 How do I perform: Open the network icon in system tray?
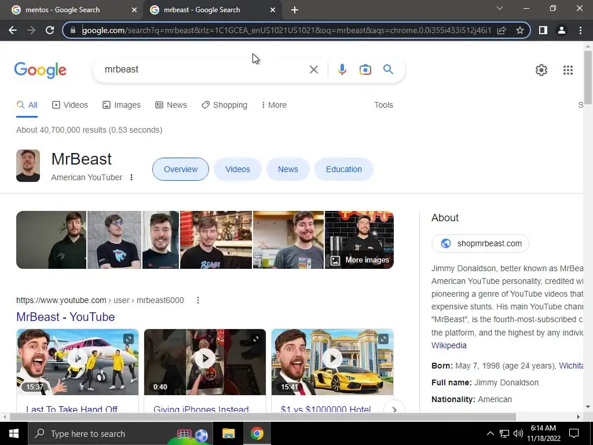(x=504, y=433)
